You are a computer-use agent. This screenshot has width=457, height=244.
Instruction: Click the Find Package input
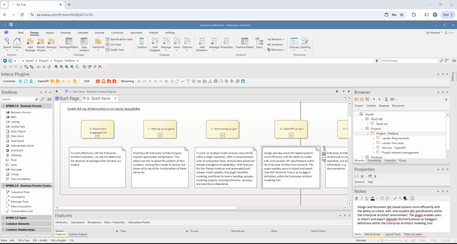pyautogui.click(x=409, y=61)
